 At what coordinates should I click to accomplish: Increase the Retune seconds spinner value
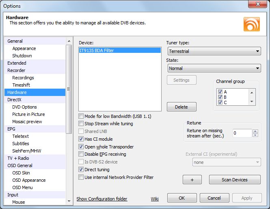[255, 131]
